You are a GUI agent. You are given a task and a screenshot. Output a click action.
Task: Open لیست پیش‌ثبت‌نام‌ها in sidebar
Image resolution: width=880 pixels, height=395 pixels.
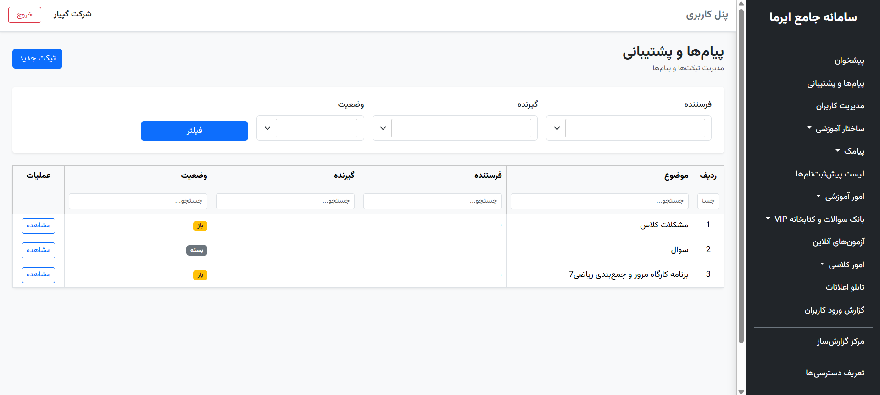pos(830,174)
